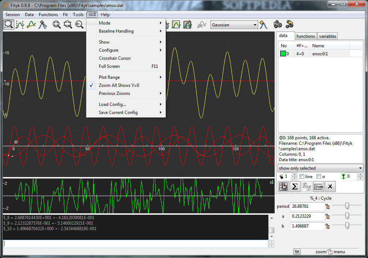
Task: Open the Tools menu
Action: click(78, 15)
